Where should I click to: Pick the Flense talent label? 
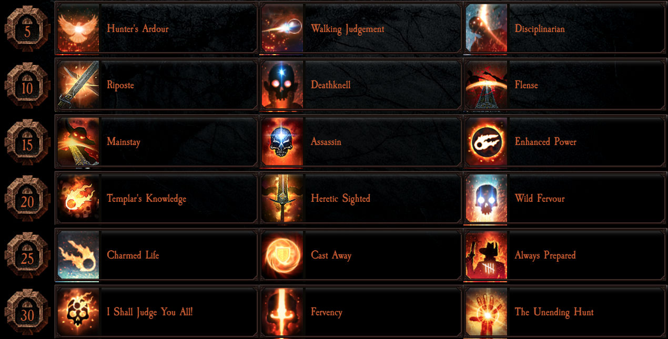pos(527,85)
